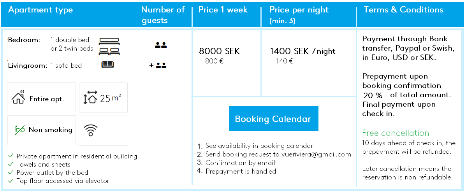Viewport: 466px width, 195px height.
Task: Click the 1400 SEK / night price
Action: (x=302, y=51)
